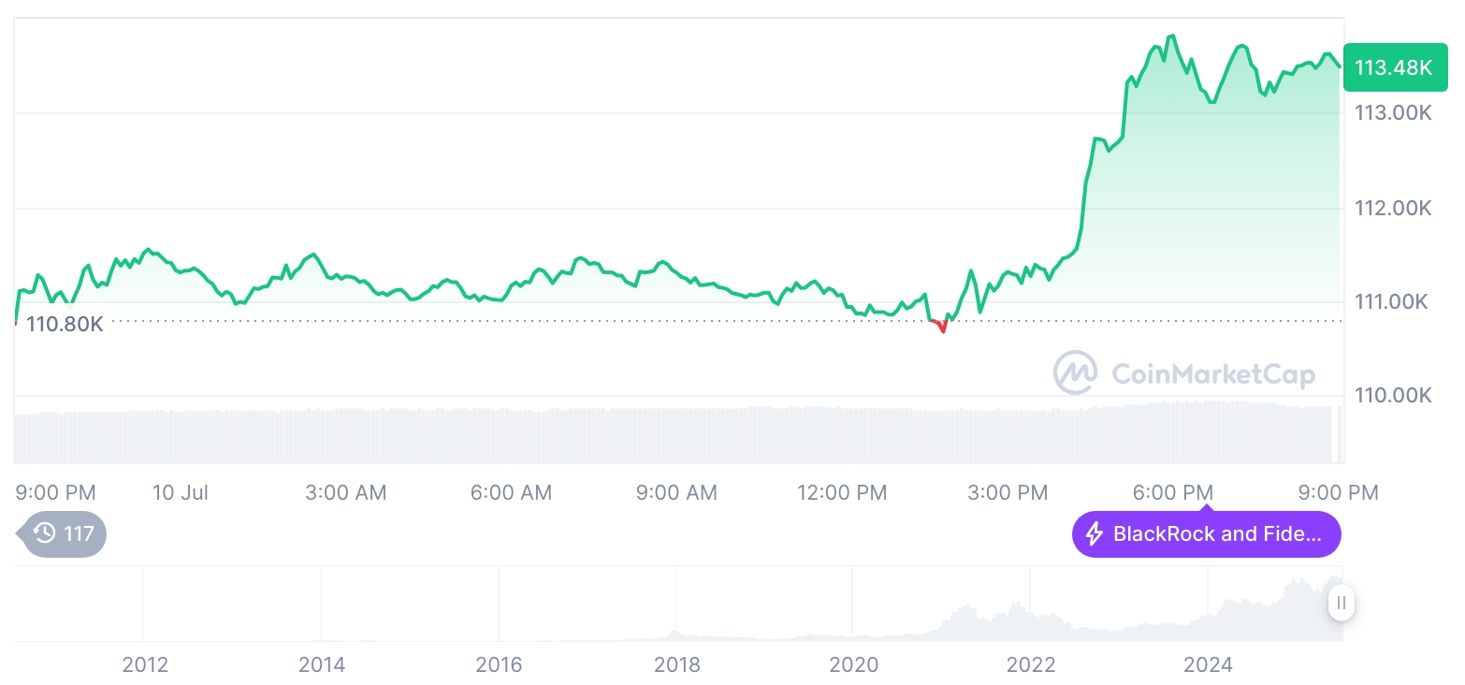This screenshot has width=1465, height=685.
Task: Click the 110.80K opening price label
Action: tap(65, 325)
